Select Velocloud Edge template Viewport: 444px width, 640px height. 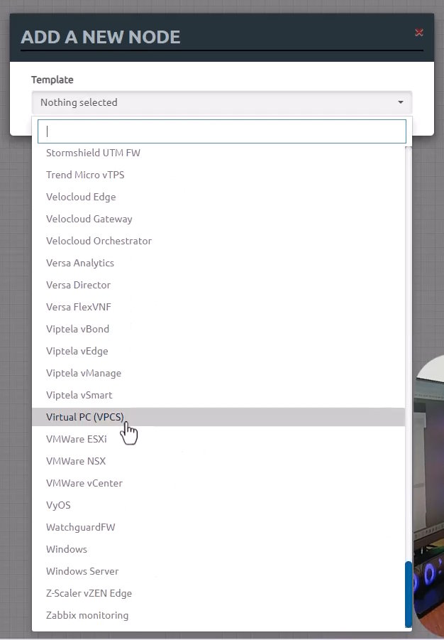218,197
